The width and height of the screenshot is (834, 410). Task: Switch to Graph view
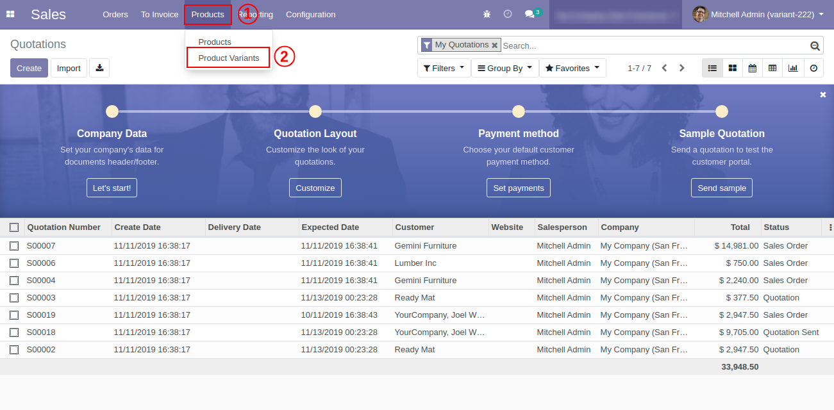(793, 69)
